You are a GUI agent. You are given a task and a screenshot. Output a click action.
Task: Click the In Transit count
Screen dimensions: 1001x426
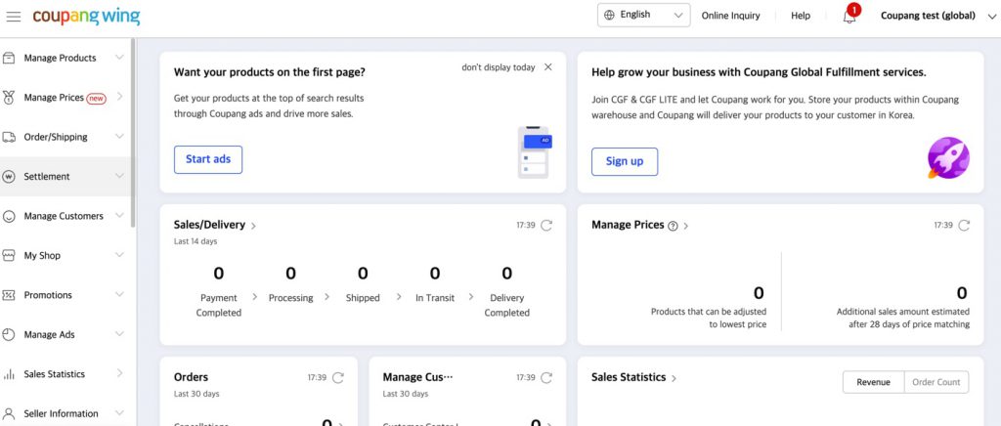(435, 274)
